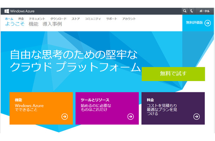Open the '始めるのに必要な ものはこれだけ' tile text
This screenshot has height=141, width=215.
click(96, 108)
